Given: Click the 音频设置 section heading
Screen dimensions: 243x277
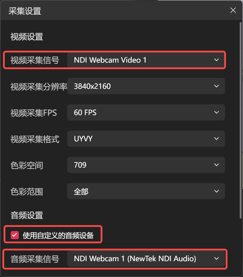Looking at the screenshot, I should pyautogui.click(x=27, y=215).
